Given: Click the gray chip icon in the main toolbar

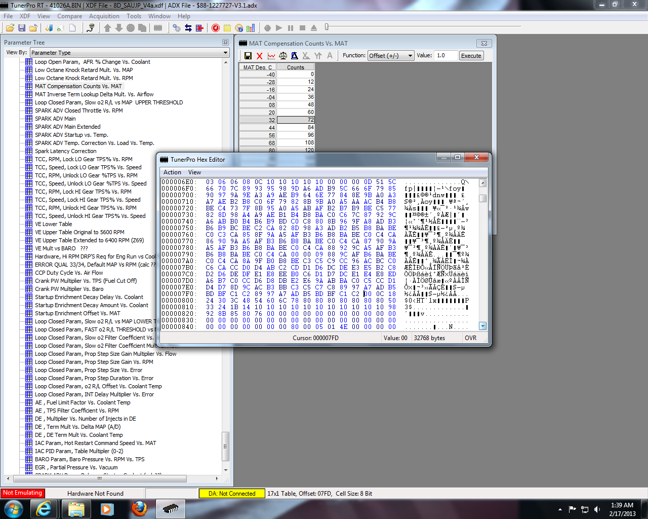Looking at the screenshot, I should click(158, 28).
